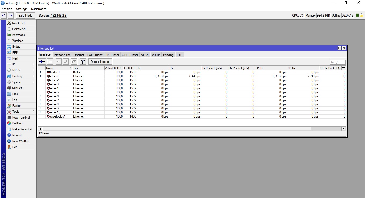365x198 pixels.
Task: Expand the Routing submenu in sidebar
Action: coord(21,76)
